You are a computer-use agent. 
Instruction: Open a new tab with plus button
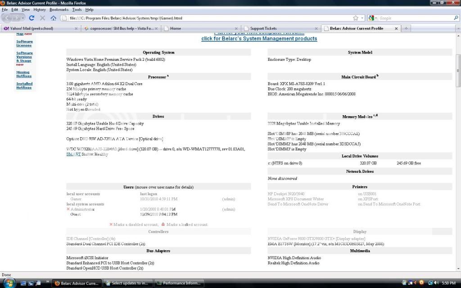[x=406, y=28]
